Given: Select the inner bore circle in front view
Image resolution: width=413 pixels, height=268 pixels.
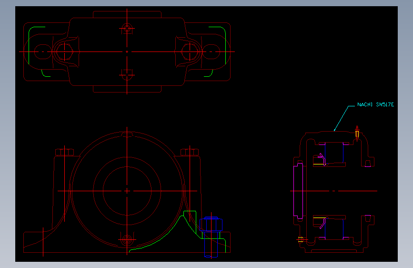Looking at the screenshot, I should pos(127,191).
